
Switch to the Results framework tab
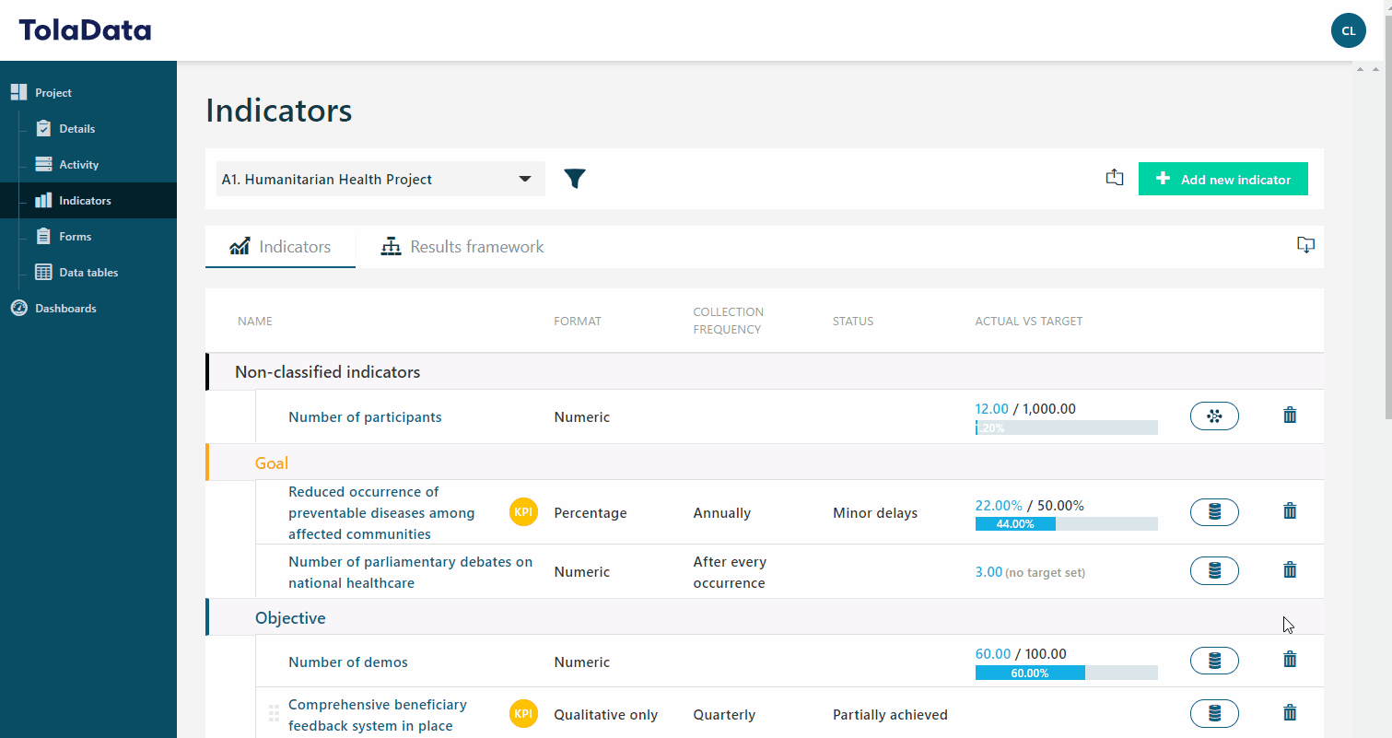point(461,246)
